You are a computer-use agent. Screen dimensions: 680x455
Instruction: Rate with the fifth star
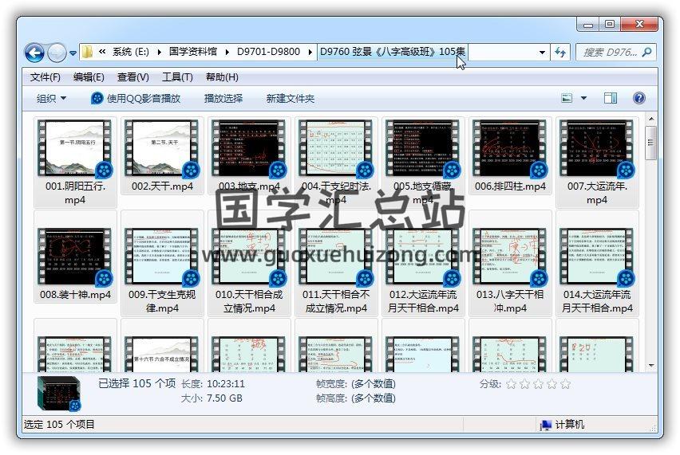coord(565,384)
